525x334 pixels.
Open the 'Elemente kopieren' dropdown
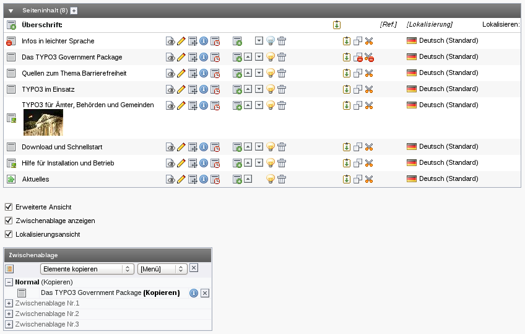(87, 269)
